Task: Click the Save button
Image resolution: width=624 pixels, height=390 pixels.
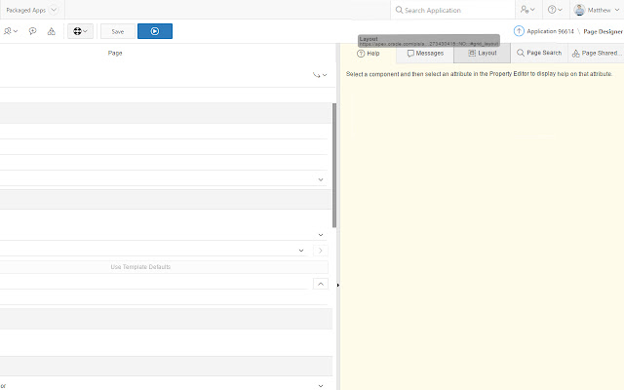Action: click(x=117, y=31)
